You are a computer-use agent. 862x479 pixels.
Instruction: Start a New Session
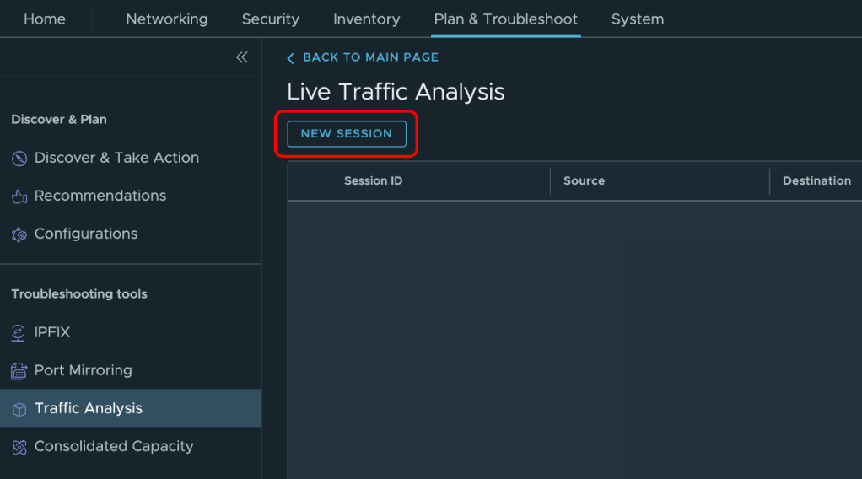347,133
